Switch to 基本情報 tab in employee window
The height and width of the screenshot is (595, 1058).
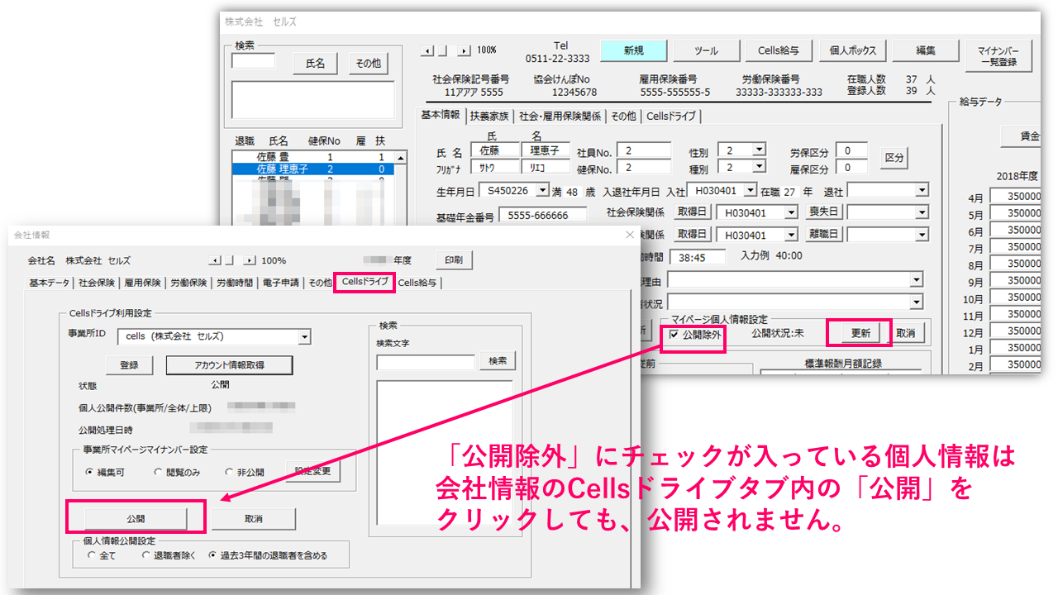tap(441, 116)
